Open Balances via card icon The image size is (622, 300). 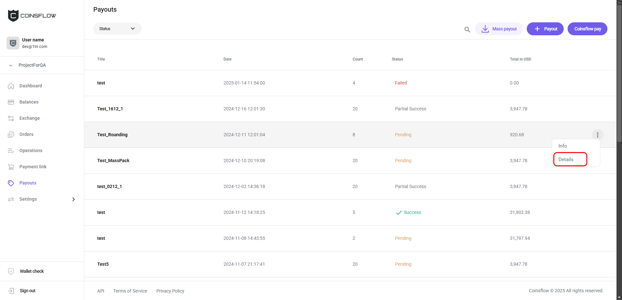click(x=11, y=102)
